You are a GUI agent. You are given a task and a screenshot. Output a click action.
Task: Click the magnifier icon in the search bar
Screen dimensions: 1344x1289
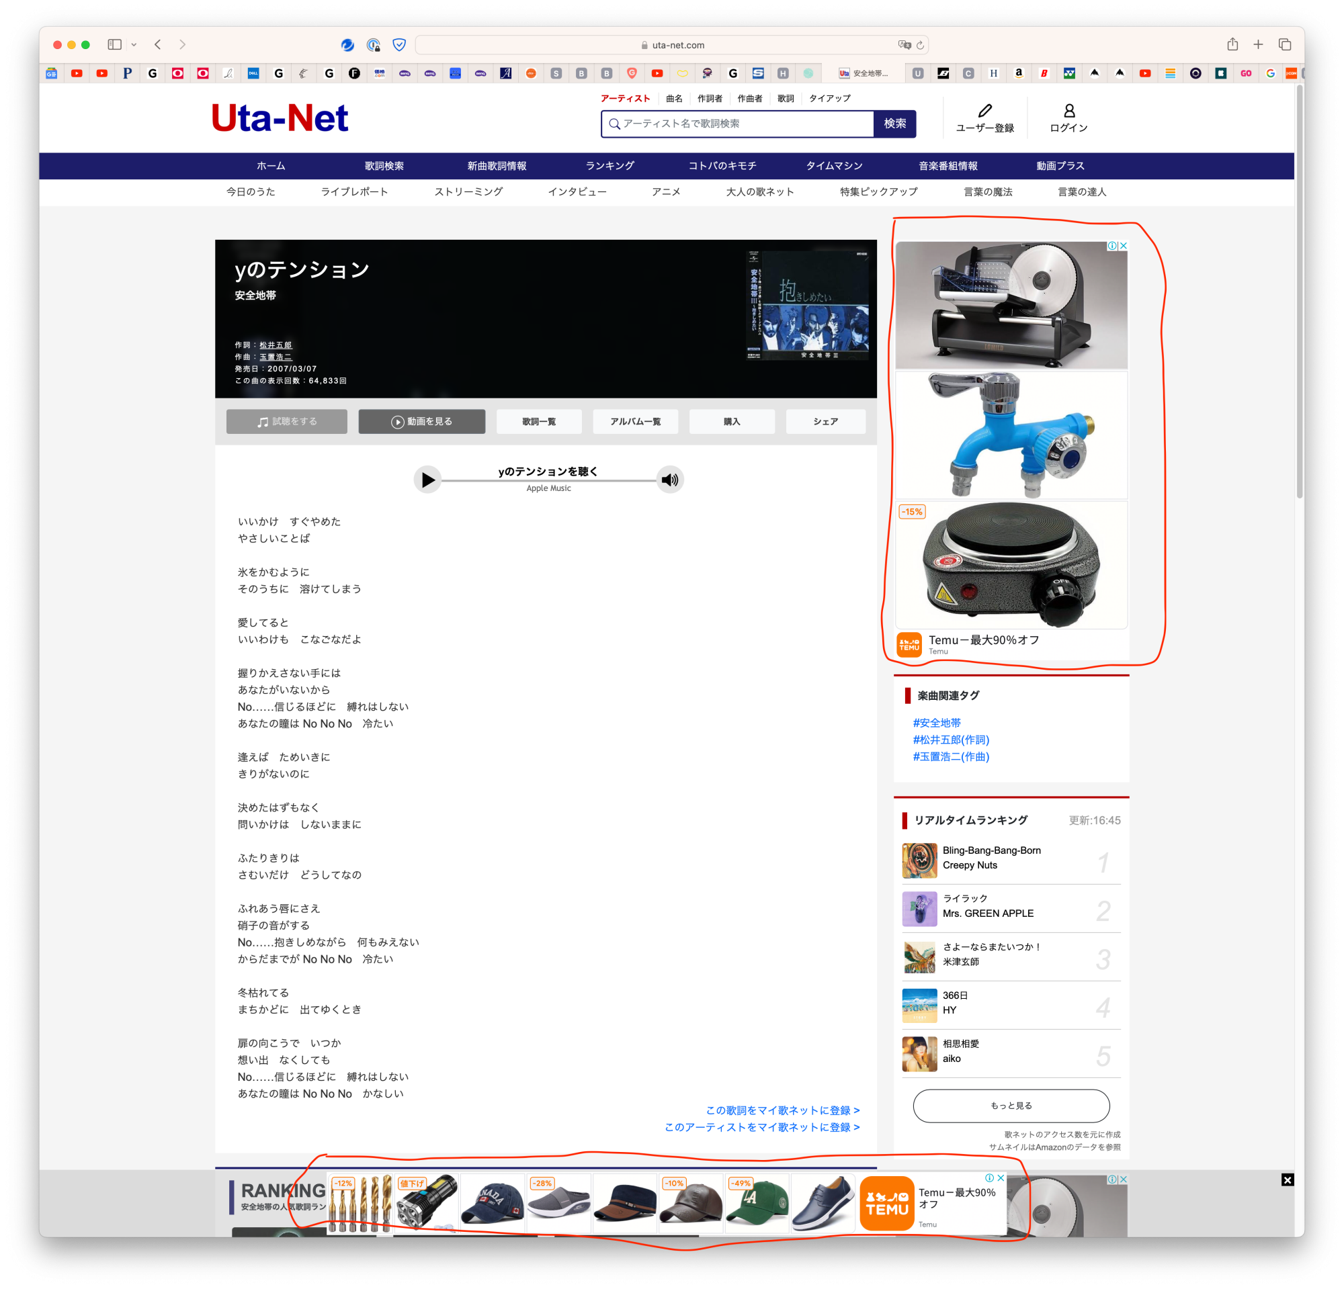click(x=616, y=124)
